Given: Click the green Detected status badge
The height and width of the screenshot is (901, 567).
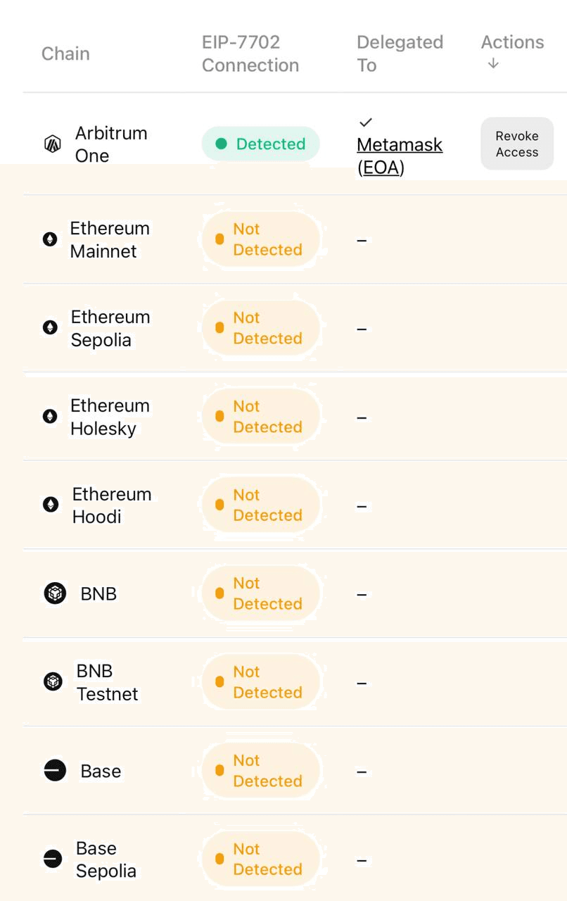Looking at the screenshot, I should tap(261, 144).
